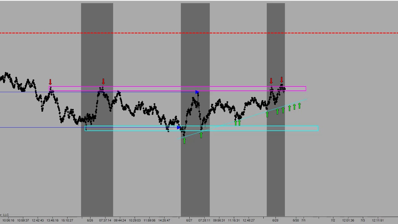Select the blue right-pointing triangle marker near the cyan box
Image resolution: width=398 pixels, height=224 pixels.
[179, 128]
